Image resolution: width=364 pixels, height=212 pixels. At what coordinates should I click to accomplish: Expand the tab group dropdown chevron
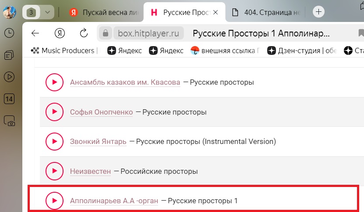click(48, 12)
